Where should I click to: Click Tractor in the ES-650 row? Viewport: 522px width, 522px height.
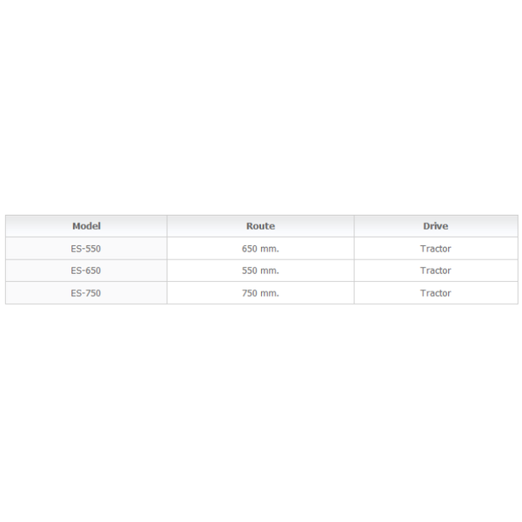coord(436,271)
